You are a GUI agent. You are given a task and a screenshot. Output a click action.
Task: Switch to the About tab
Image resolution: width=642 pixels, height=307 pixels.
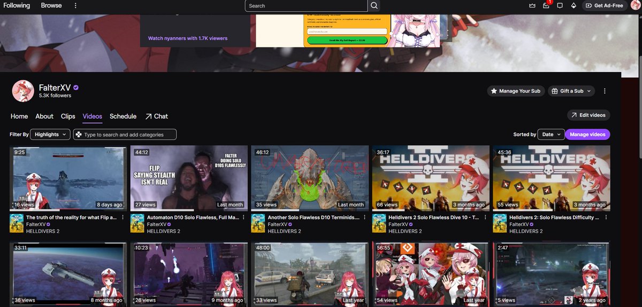pyautogui.click(x=44, y=116)
